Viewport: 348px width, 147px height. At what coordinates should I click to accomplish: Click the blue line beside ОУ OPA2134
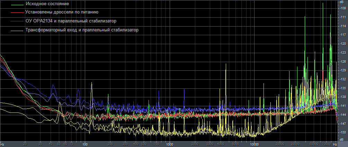[17, 21]
